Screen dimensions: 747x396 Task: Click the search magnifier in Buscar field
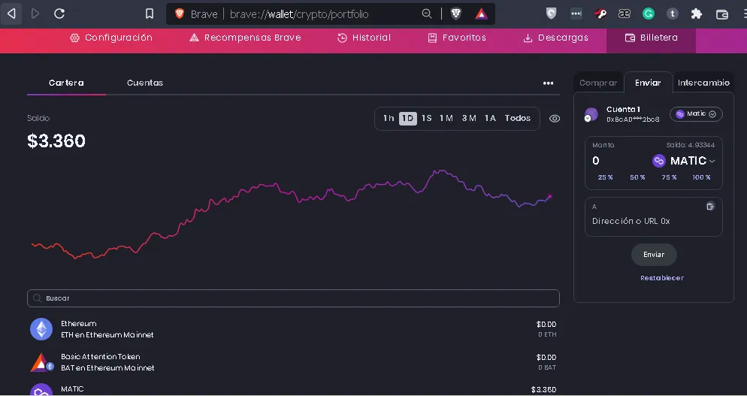coord(37,298)
